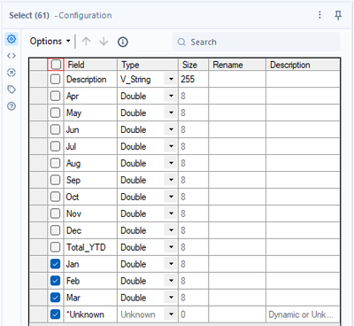Open the Type dropdown for May row
Viewport: 354px width, 326px height.
(171, 113)
